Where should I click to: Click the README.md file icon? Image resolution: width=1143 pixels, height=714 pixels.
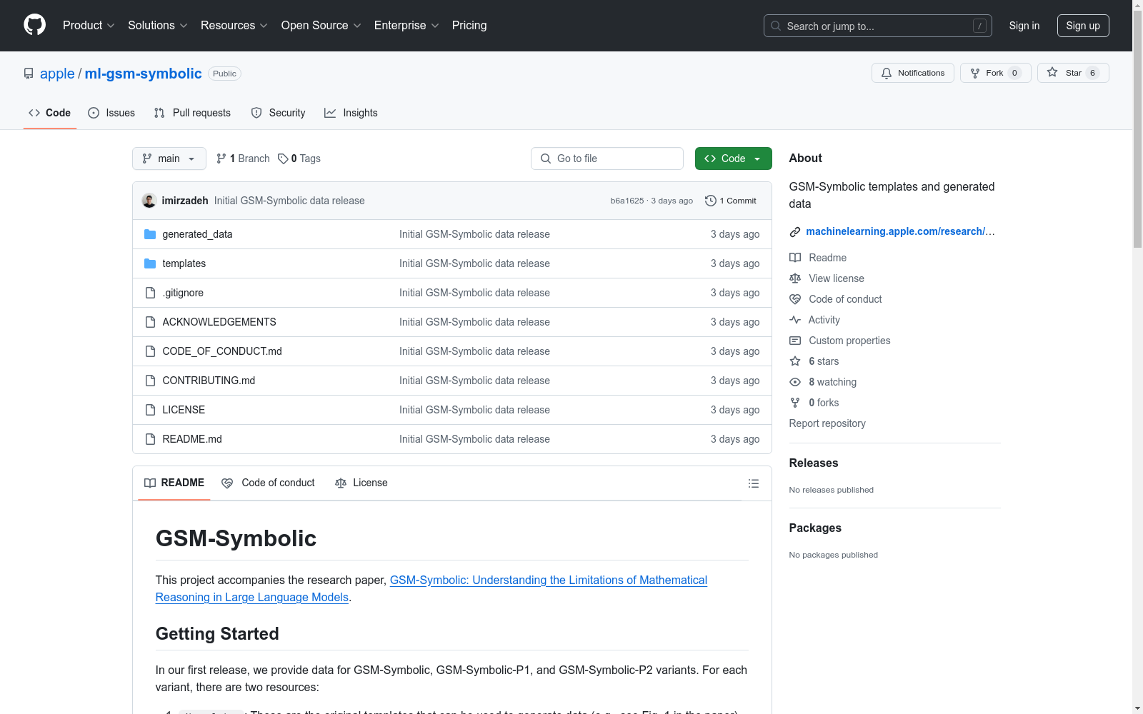pyautogui.click(x=150, y=439)
